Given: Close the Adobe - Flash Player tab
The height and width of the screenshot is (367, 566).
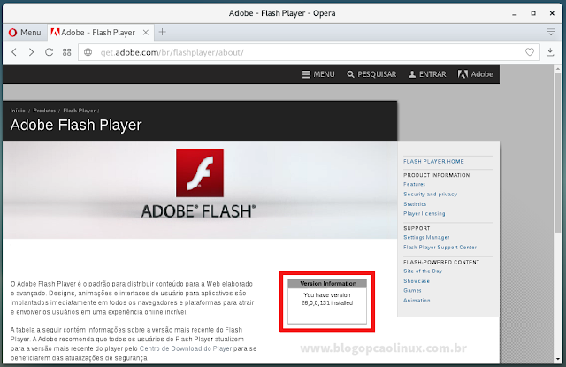Looking at the screenshot, I should click(145, 33).
